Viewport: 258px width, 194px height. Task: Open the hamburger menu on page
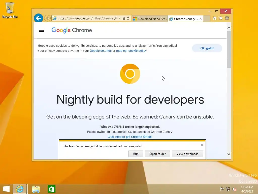pyautogui.click(x=42, y=30)
